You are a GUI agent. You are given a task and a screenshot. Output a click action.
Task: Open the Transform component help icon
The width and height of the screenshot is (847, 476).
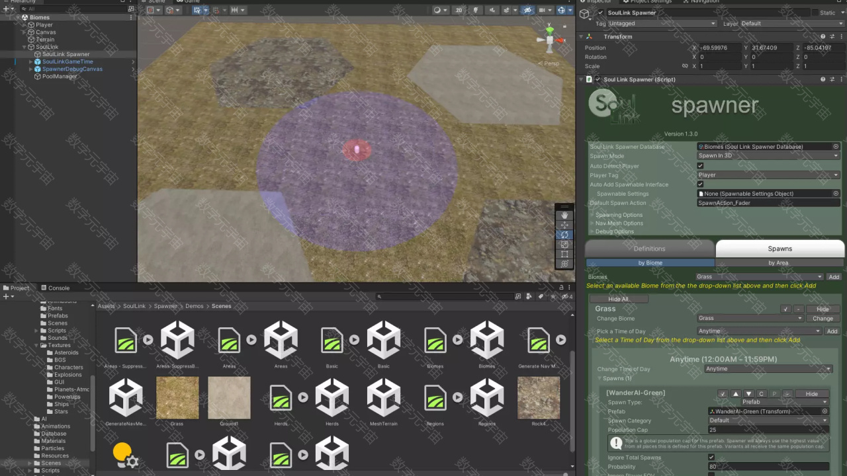[823, 36]
